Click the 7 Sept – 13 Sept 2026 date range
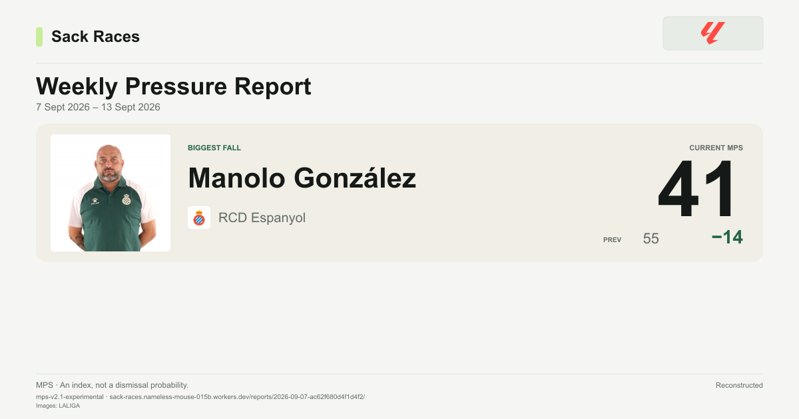Screen dimensions: 799x419 click(98, 107)
